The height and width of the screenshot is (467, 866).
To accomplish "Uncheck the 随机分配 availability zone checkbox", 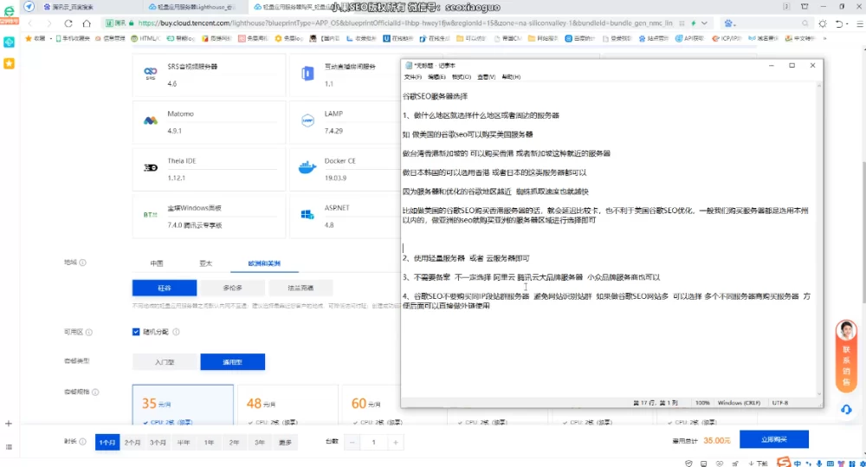I will tap(136, 332).
